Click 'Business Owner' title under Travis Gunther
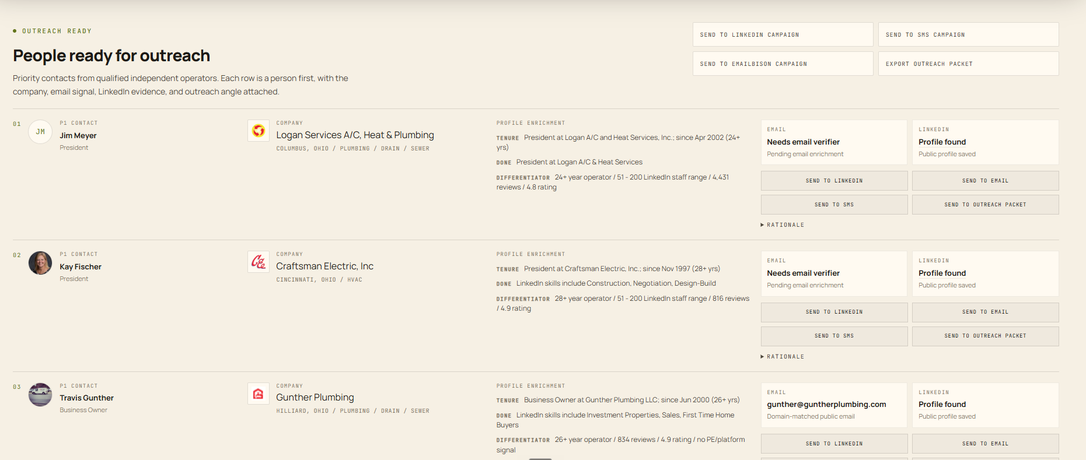This screenshot has width=1086, height=460. tap(83, 410)
